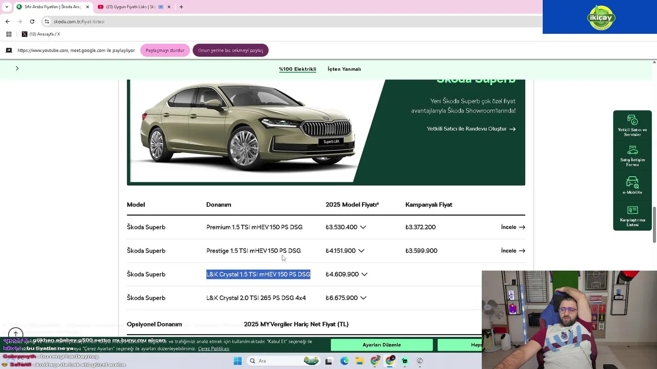Open the Yetkili Satıcı ve Servisler sidebar icon
657x369 pixels.
(632, 126)
